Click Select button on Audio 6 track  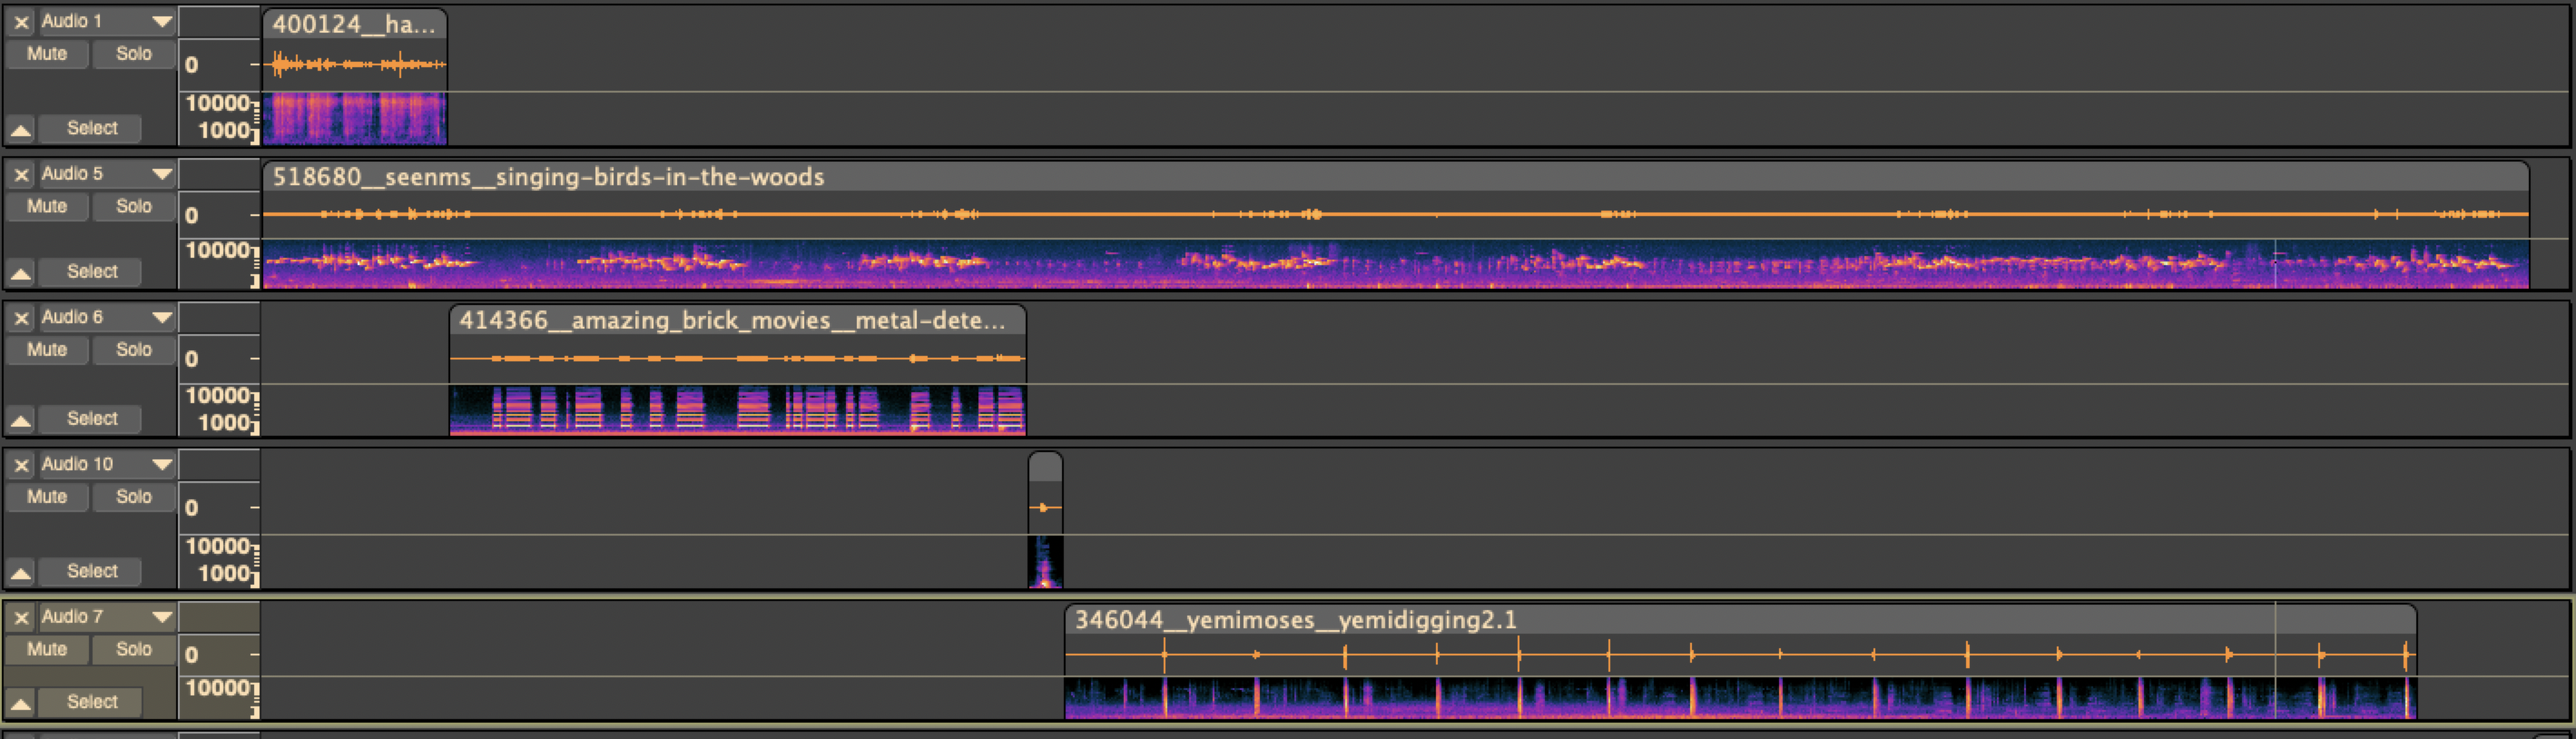pyautogui.click(x=91, y=419)
